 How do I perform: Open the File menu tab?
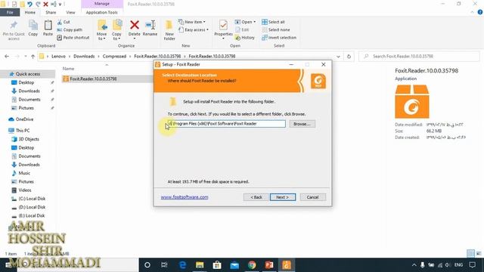(x=10, y=12)
